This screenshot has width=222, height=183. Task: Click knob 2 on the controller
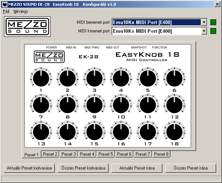tap(68, 78)
